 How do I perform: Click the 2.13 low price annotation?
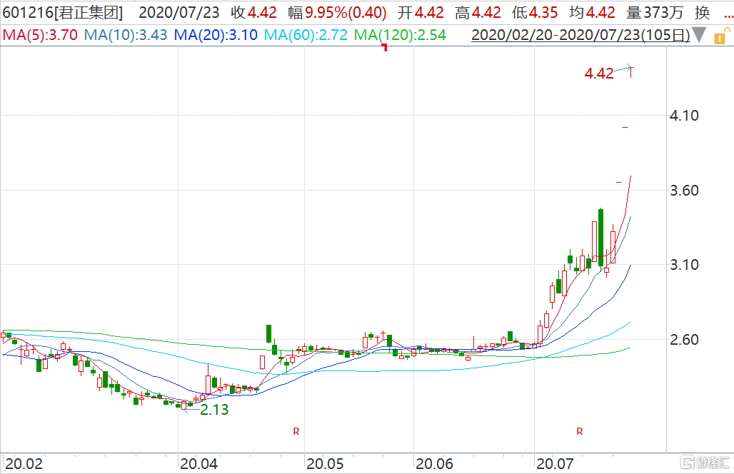pos(214,410)
